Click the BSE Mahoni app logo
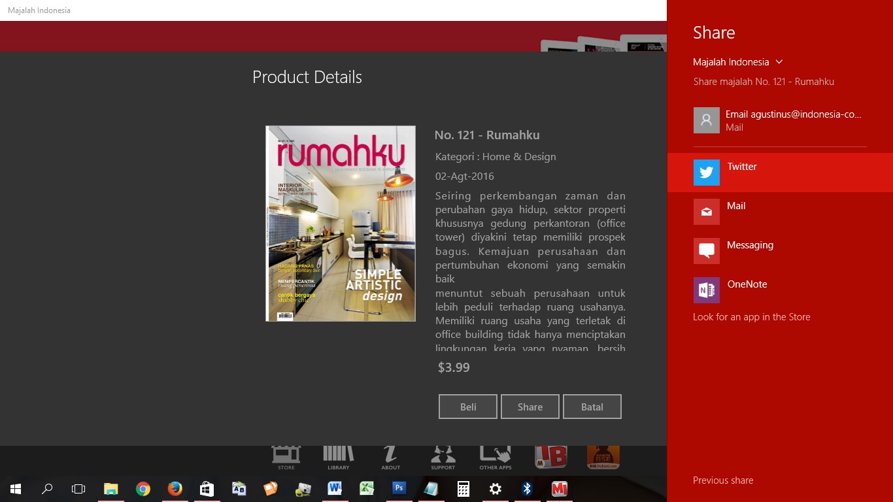Image resolution: width=893 pixels, height=502 pixels. click(603, 456)
